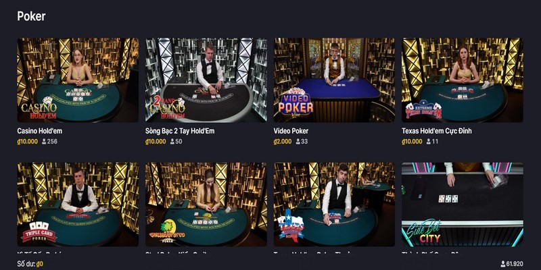Click the Texas Hold'em Cực Đỉnh title

tap(436, 131)
